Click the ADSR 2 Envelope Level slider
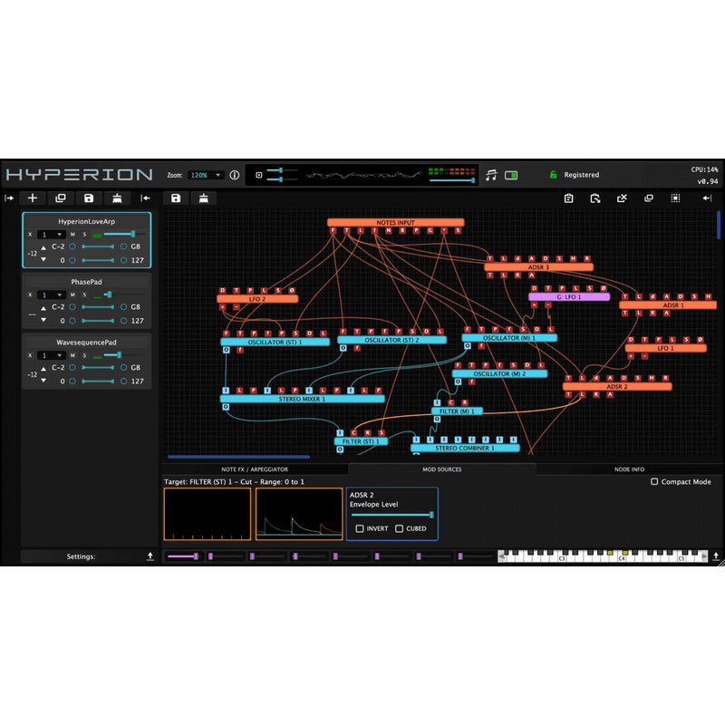725x725 pixels. pos(391,514)
